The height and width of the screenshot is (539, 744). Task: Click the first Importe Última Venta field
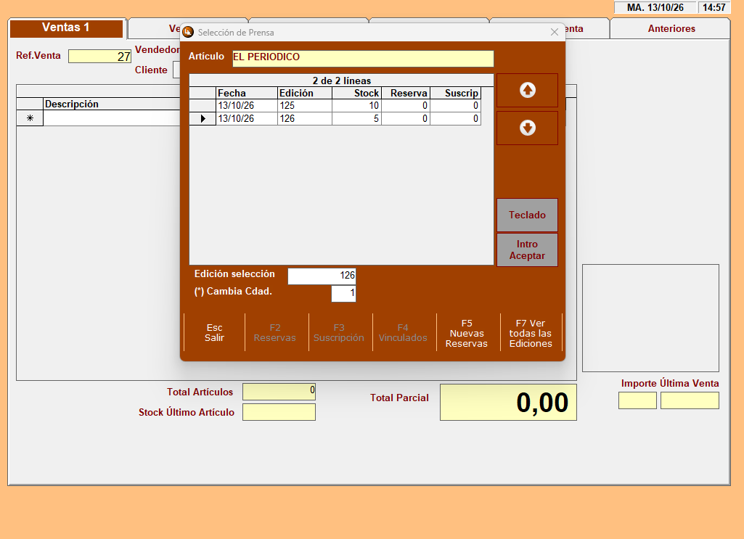pos(637,400)
